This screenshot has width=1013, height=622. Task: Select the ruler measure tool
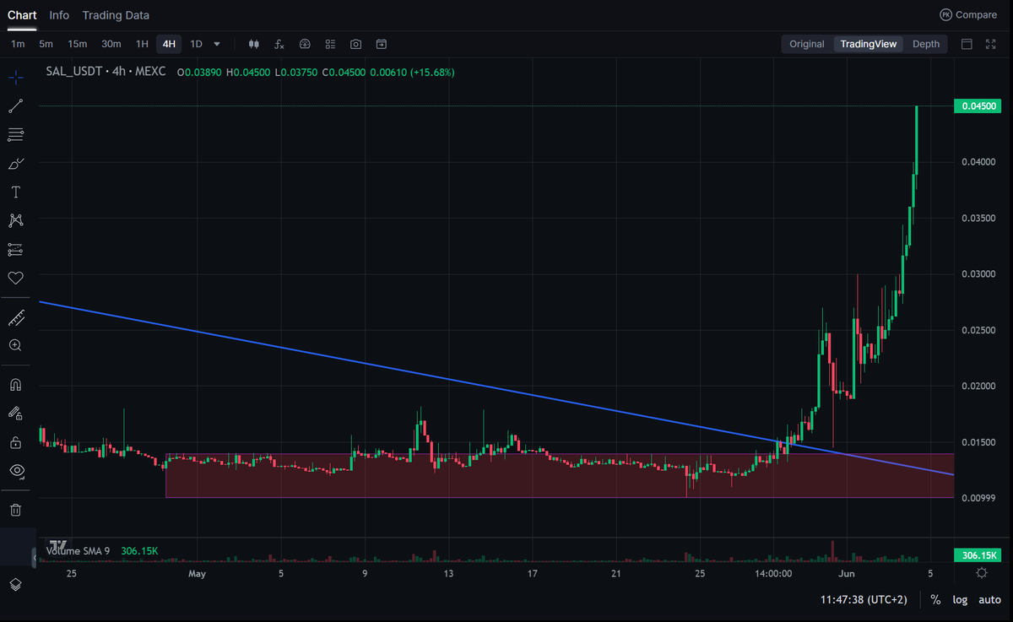[x=15, y=318]
